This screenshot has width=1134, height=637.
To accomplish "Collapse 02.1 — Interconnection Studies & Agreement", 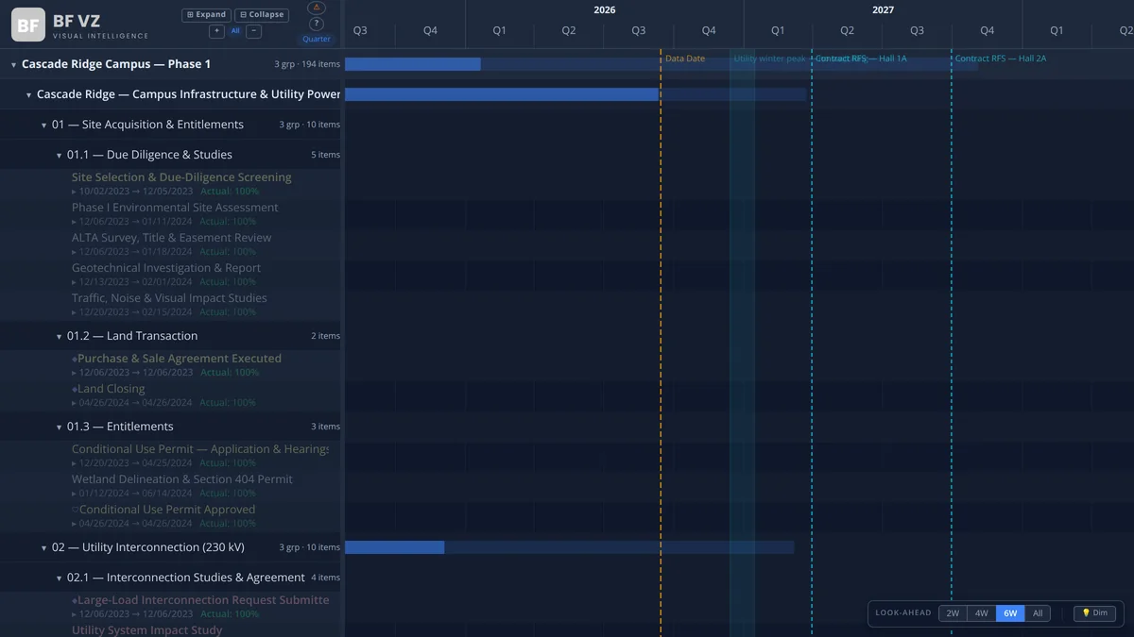I will [x=59, y=578].
